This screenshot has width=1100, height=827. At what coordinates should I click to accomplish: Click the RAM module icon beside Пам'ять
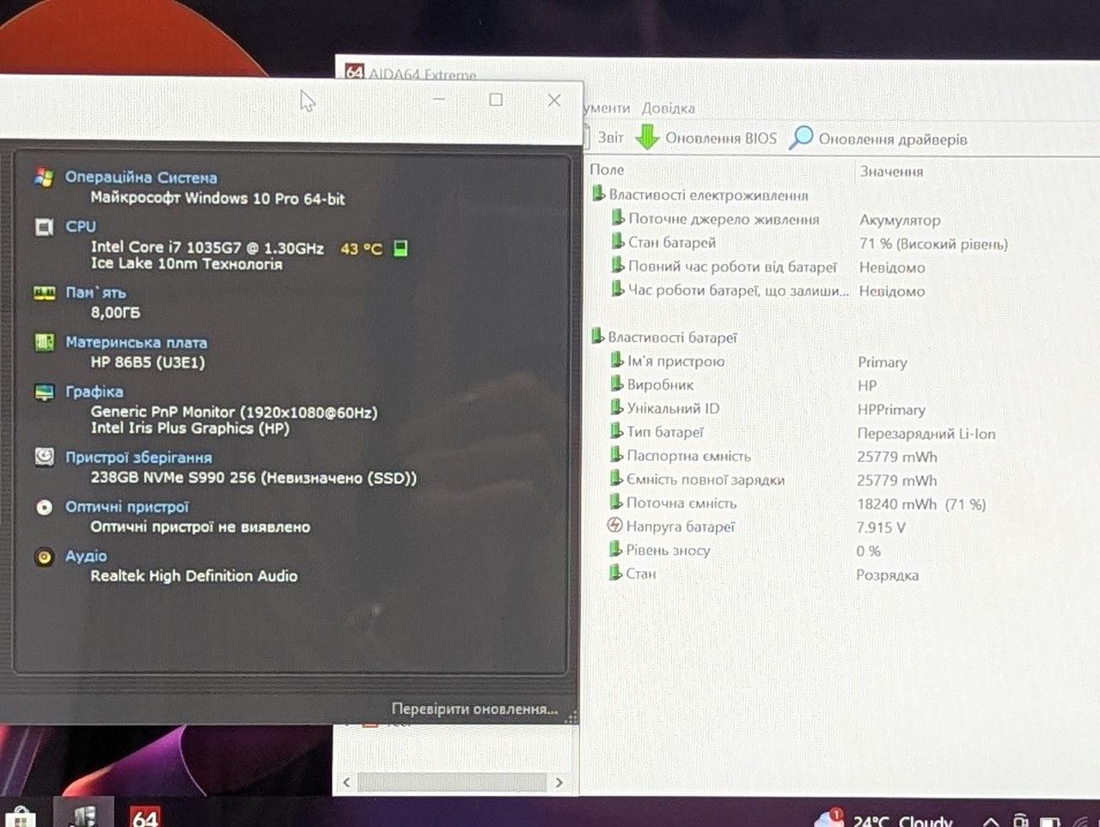[x=44, y=293]
